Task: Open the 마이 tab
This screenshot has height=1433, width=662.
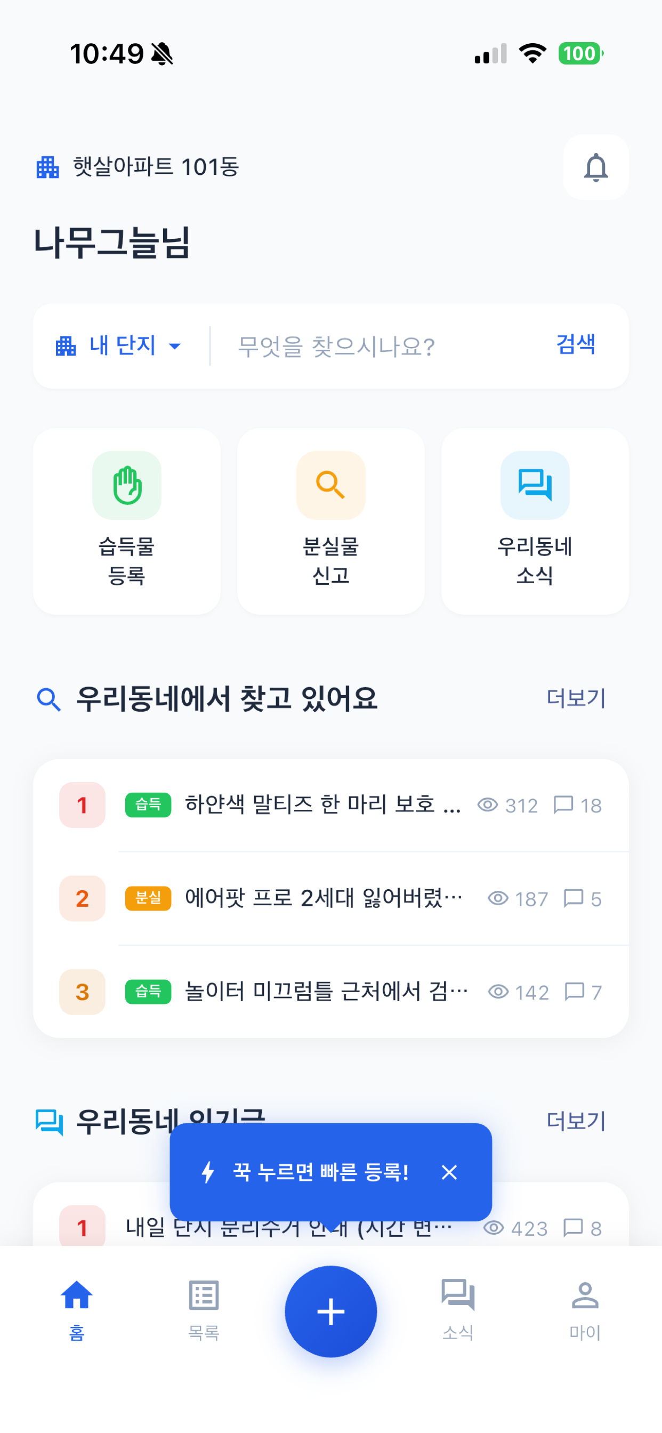Action: pyautogui.click(x=585, y=1310)
